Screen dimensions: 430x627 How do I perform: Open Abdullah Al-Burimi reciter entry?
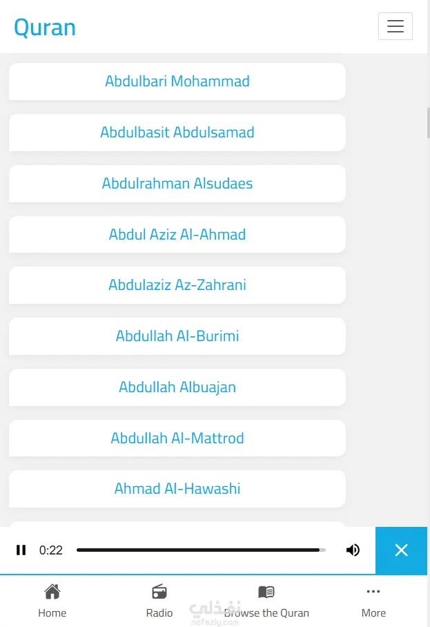click(x=177, y=336)
